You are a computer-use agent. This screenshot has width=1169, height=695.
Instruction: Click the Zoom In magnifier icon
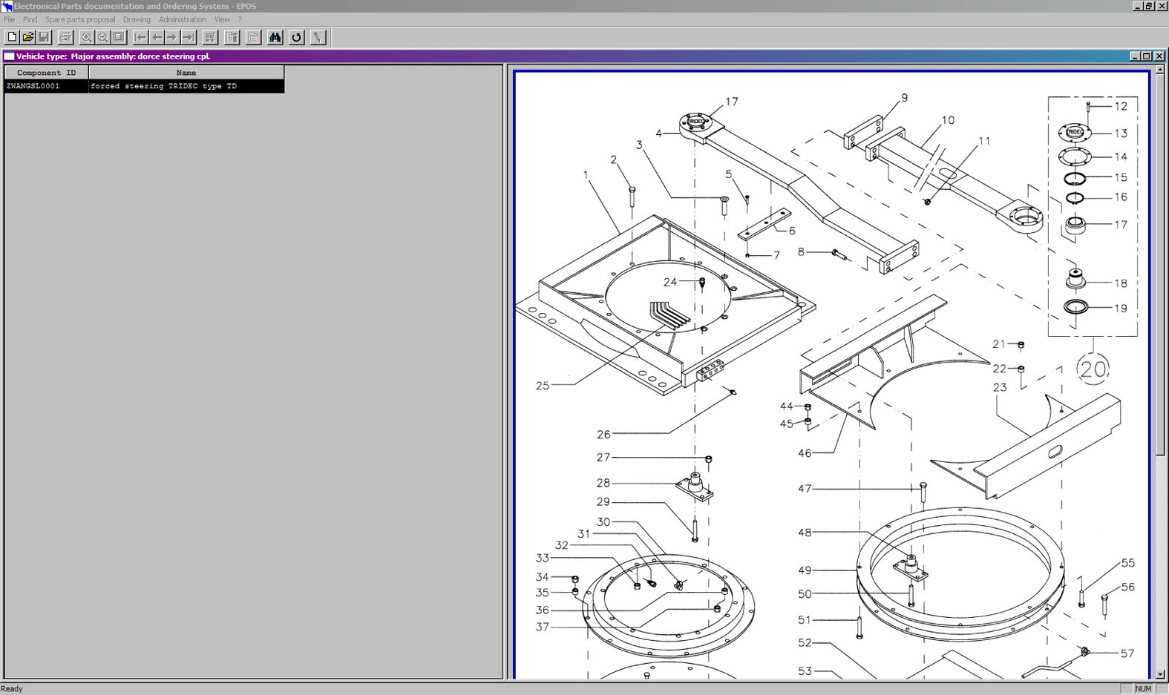point(87,37)
